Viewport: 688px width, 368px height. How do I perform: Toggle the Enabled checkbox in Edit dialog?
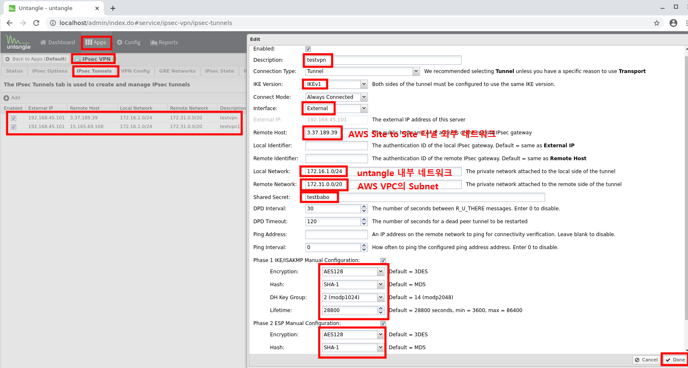pyautogui.click(x=308, y=49)
